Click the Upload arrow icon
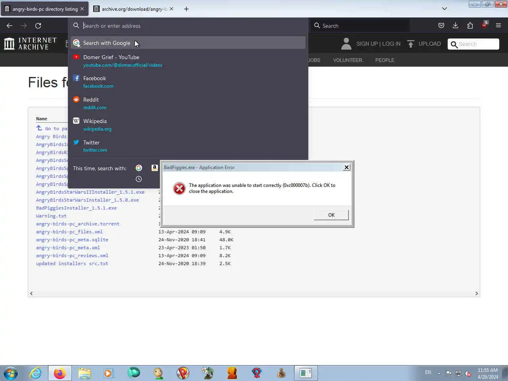This screenshot has width=508, height=381. 411,44
